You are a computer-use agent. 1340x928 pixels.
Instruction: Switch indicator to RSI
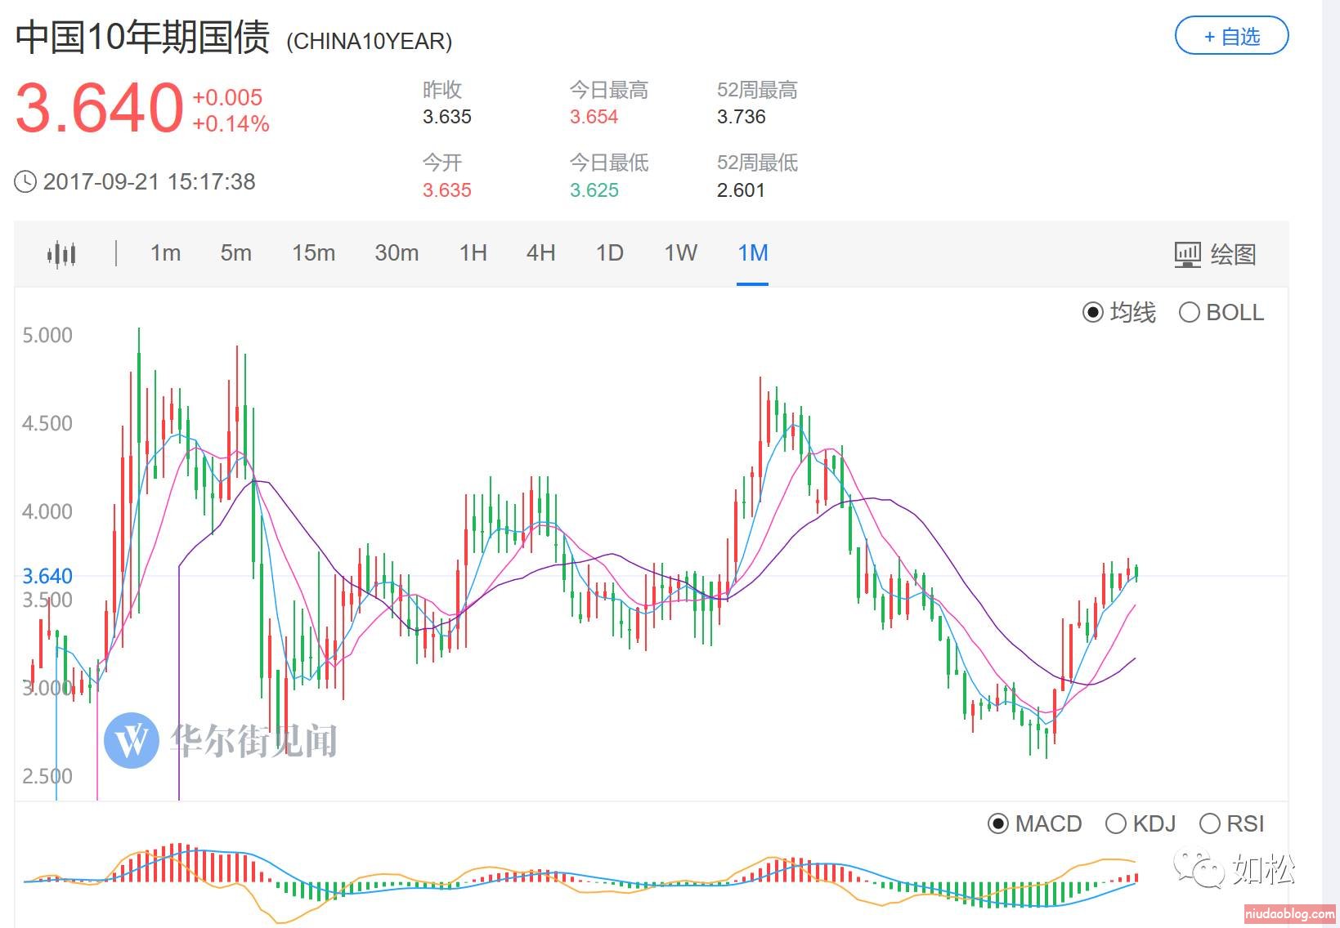(x=1210, y=823)
